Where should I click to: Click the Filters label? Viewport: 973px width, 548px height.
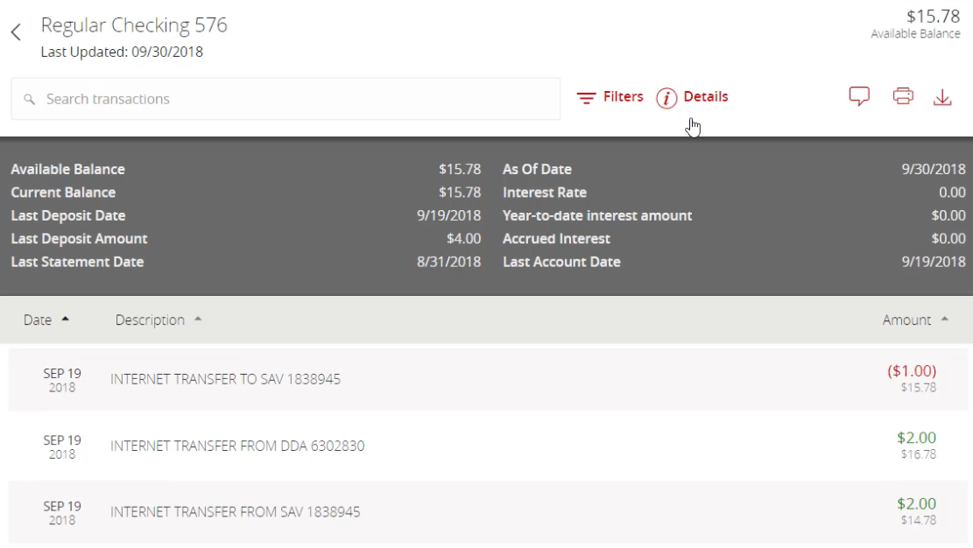click(623, 97)
